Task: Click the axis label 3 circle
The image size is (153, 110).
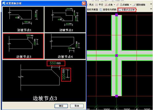Action: pos(117,108)
